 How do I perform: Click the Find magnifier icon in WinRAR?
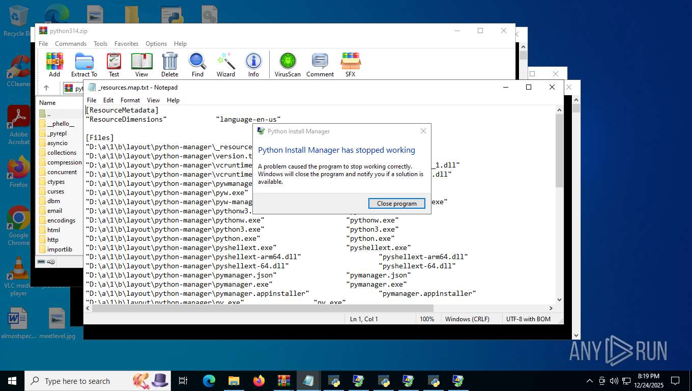197,65
